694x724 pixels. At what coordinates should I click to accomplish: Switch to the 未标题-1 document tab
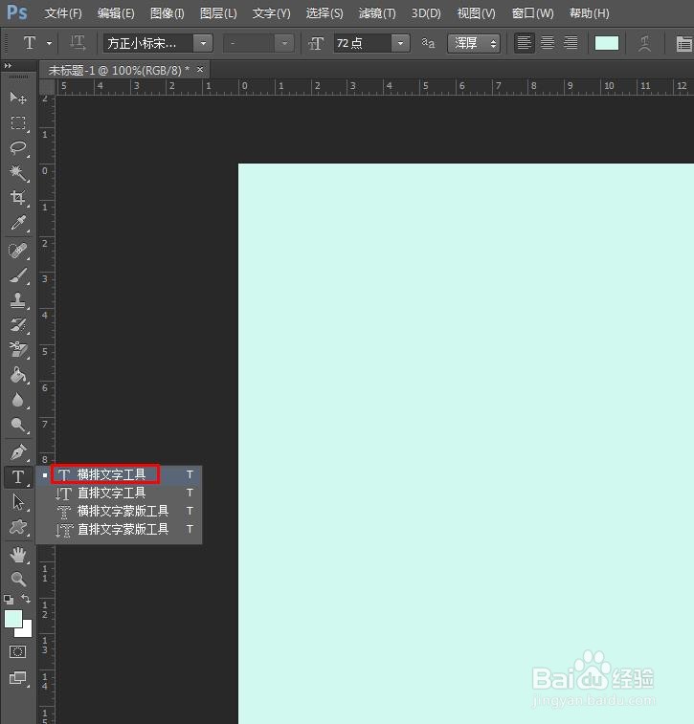[119, 70]
